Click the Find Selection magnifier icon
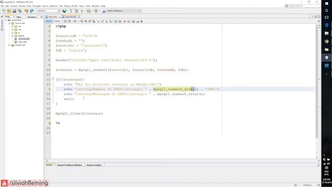The width and height of the screenshot is (332, 187). pos(82,21)
